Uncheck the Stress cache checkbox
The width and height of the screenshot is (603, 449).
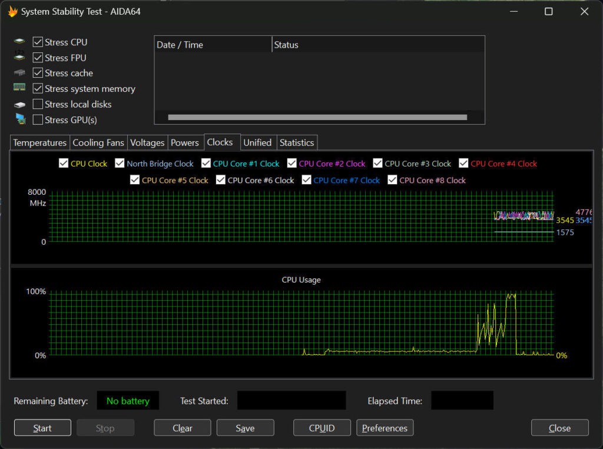[38, 73]
